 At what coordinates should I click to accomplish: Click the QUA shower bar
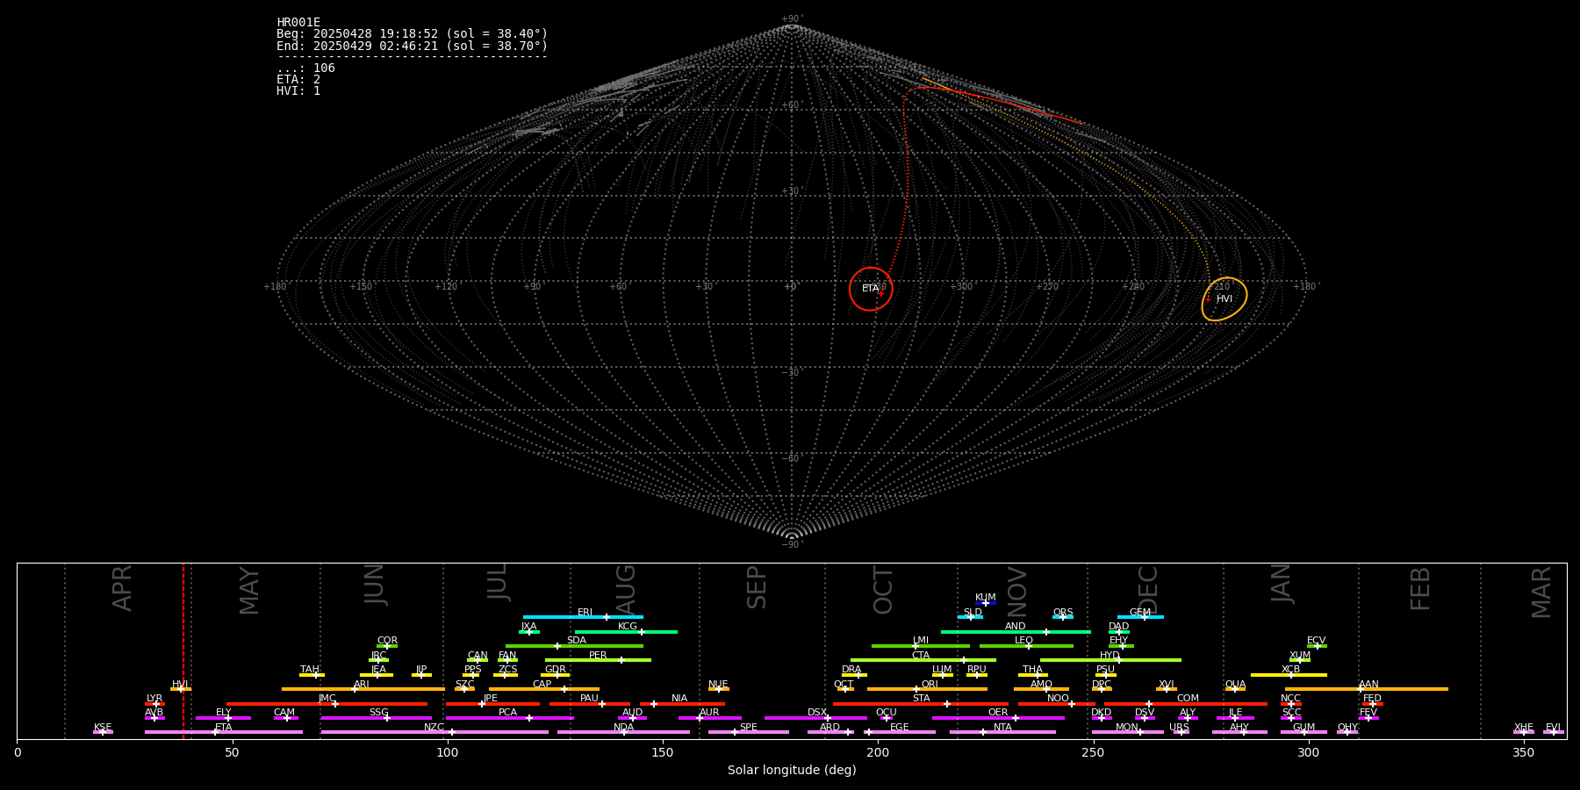[1235, 689]
